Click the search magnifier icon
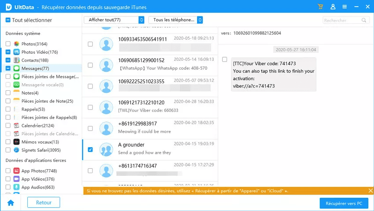374x211 pixels. point(364,20)
